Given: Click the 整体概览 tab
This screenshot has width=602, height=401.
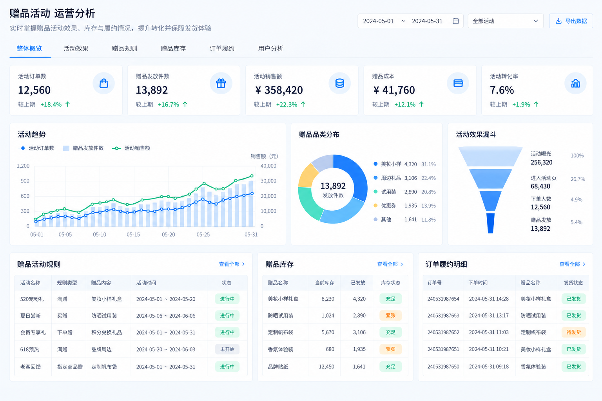Looking at the screenshot, I should [29, 49].
